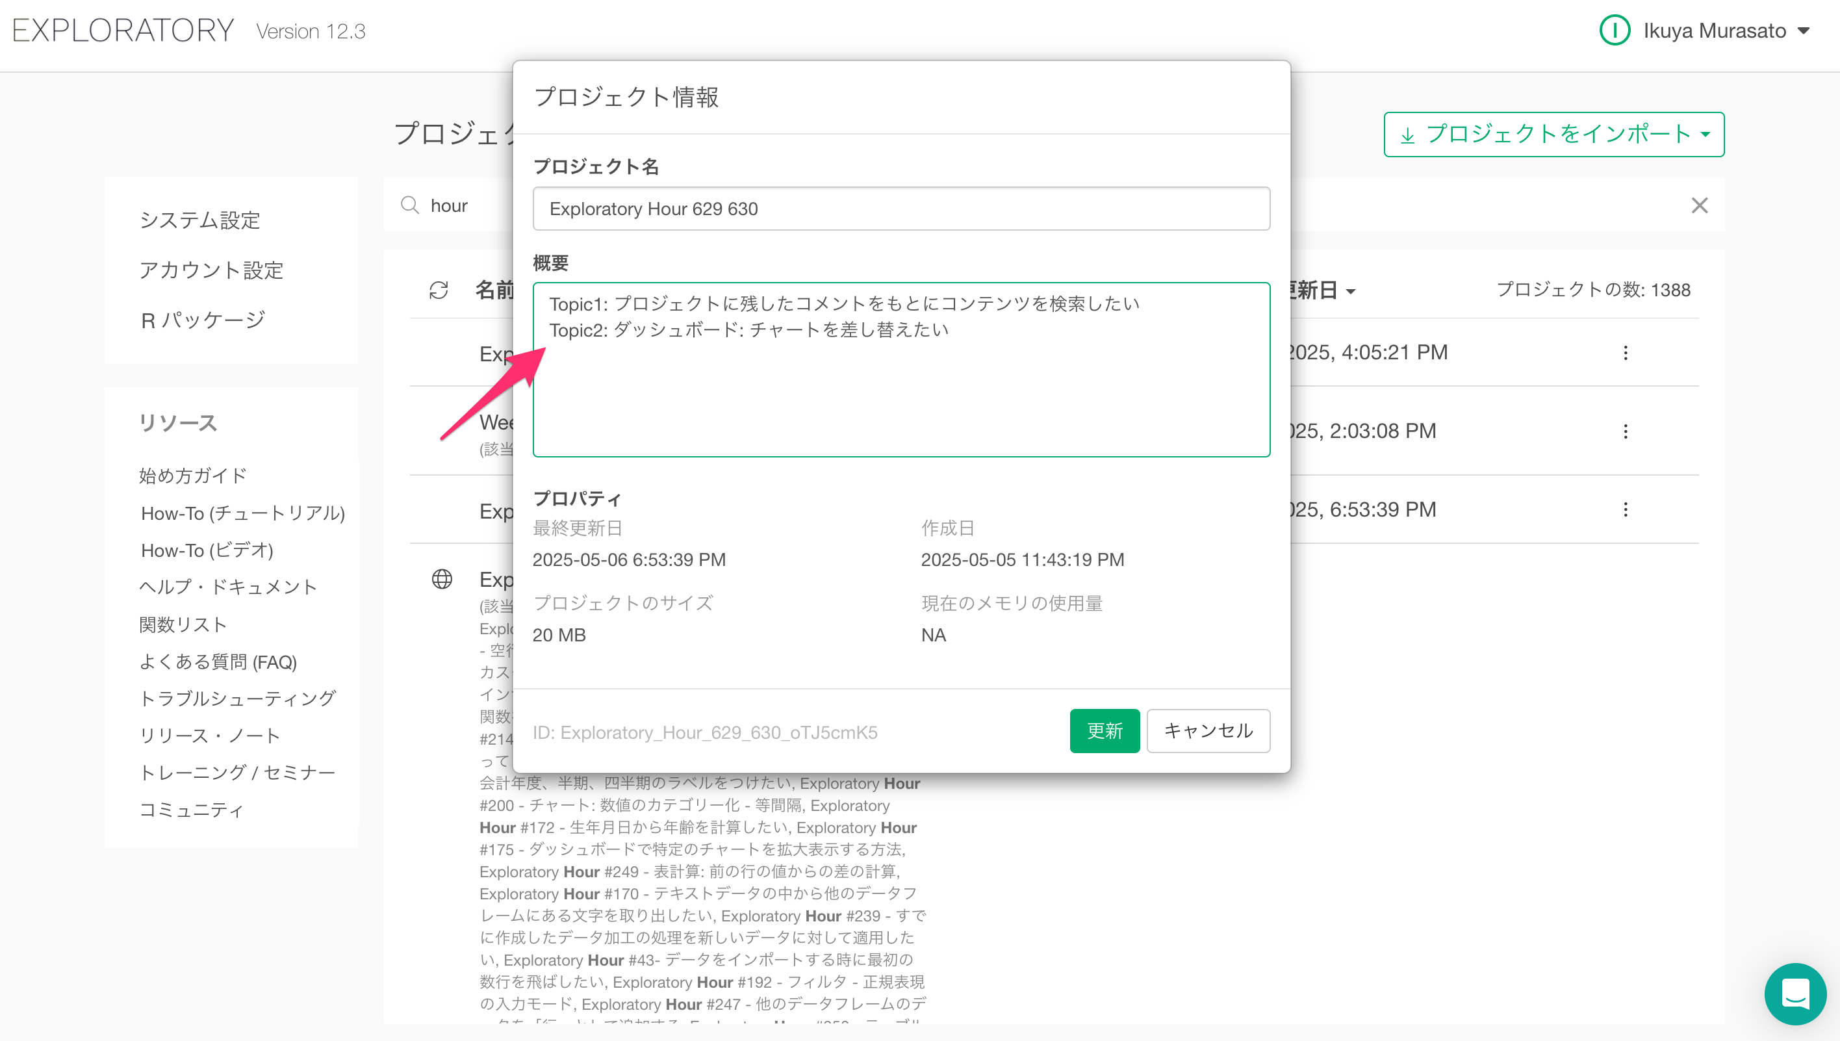
Task: Open システム設定 in the sidebar
Action: pyautogui.click(x=199, y=220)
